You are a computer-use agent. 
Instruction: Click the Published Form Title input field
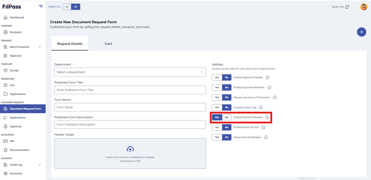point(130,90)
